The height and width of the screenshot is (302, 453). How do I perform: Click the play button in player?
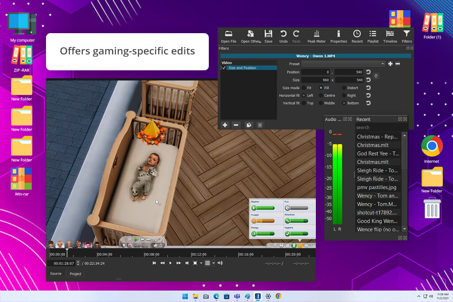click(x=170, y=263)
